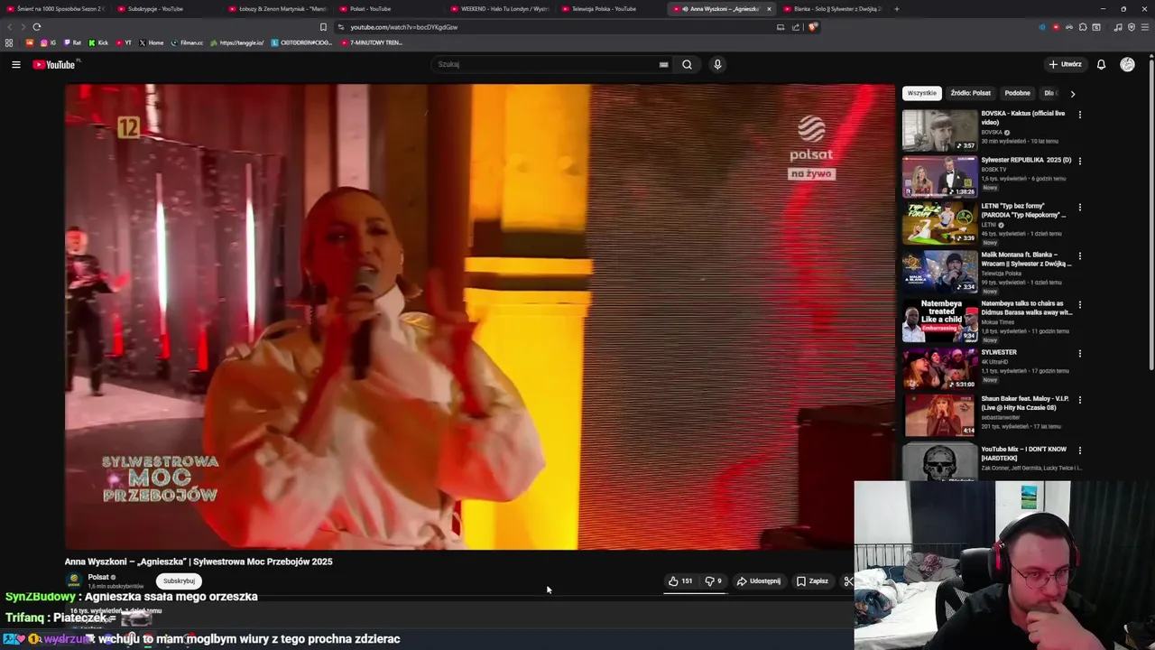This screenshot has width=1155, height=650.
Task: Close the Anna Wyszkoni browser tab
Action: click(769, 9)
